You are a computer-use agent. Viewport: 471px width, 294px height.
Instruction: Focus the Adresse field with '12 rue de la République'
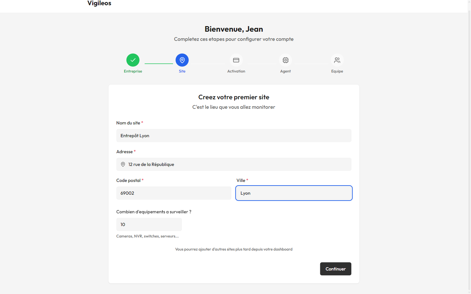234,164
